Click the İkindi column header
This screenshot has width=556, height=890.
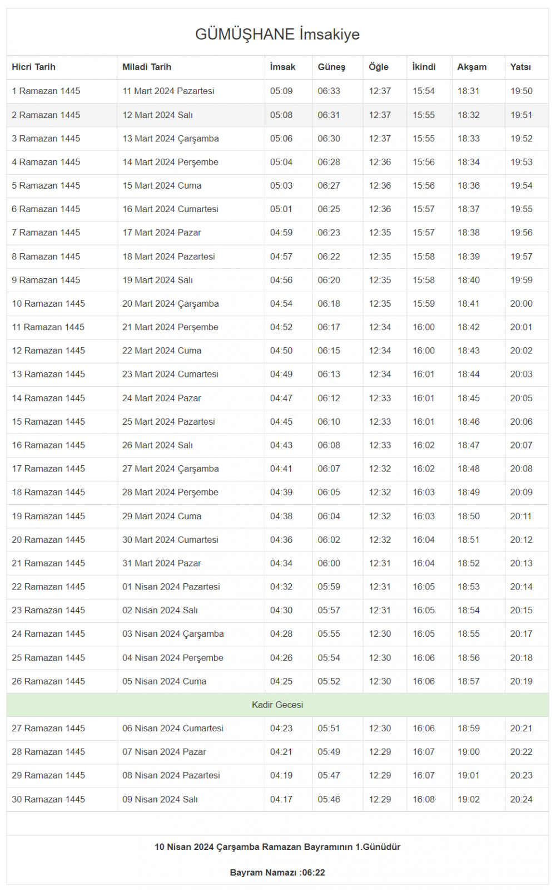tap(424, 67)
